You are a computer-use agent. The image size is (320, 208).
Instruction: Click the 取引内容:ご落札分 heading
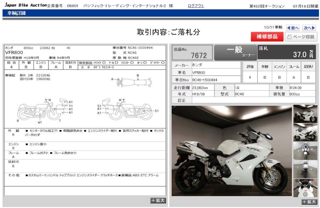(x=169, y=32)
